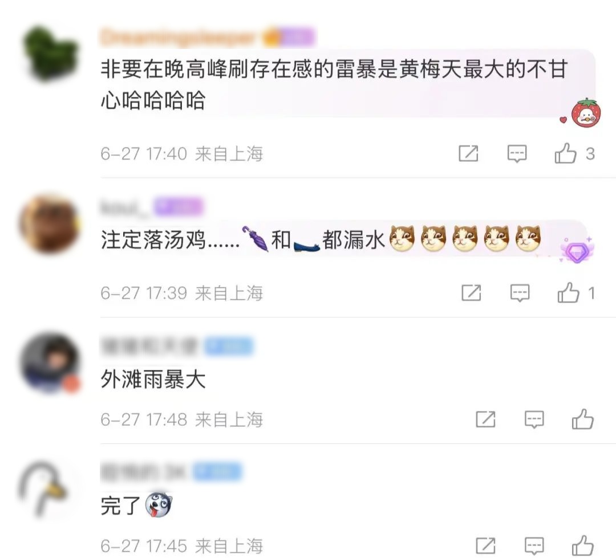The image size is (616, 558).
Task: Share the 黄梅天 thunderstorm comment
Action: click(x=468, y=153)
